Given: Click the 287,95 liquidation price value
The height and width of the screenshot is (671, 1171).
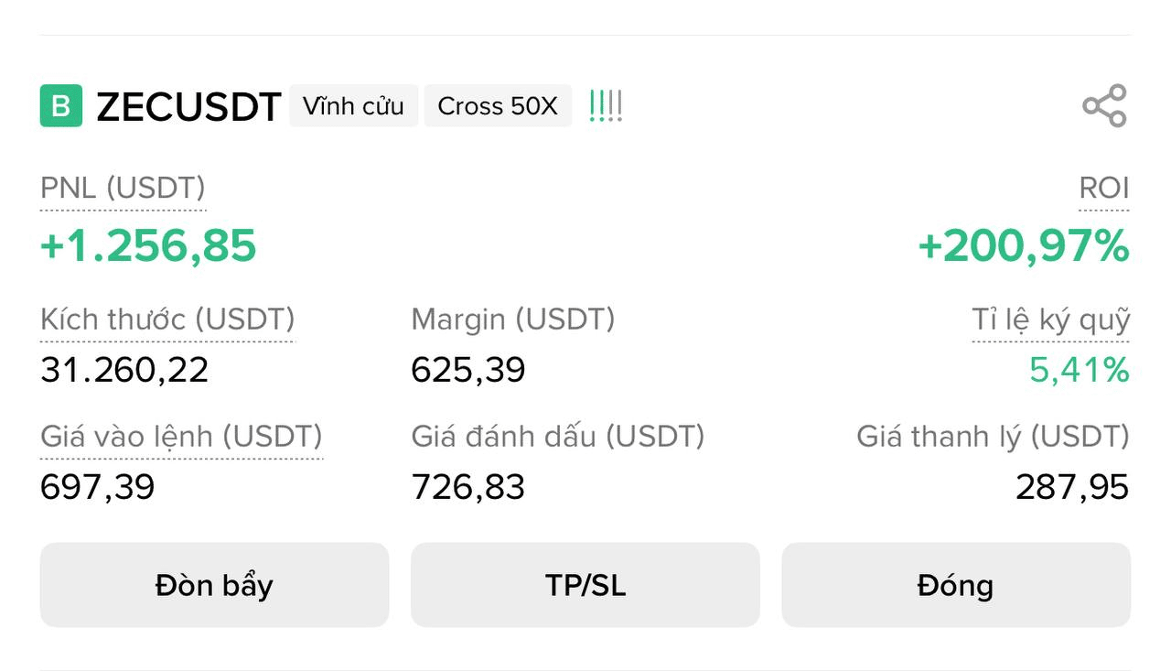Looking at the screenshot, I should [1072, 487].
